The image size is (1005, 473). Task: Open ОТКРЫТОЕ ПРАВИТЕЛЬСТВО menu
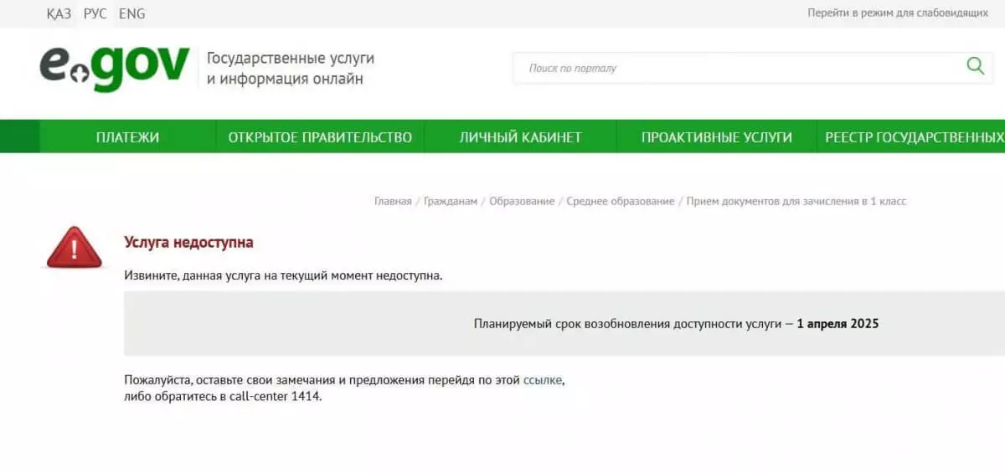tap(320, 137)
